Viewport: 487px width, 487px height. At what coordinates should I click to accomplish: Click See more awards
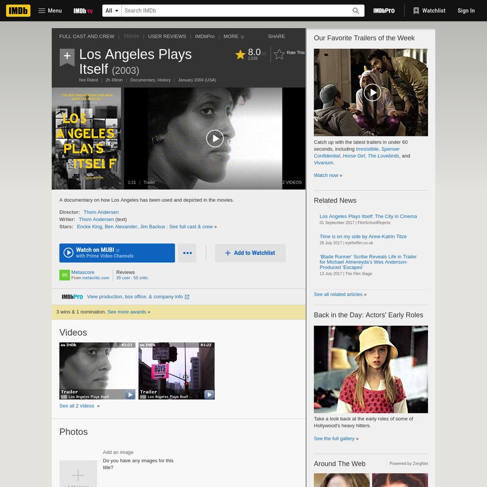click(x=127, y=312)
